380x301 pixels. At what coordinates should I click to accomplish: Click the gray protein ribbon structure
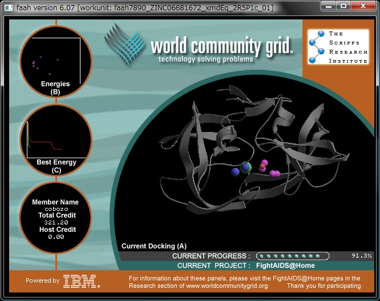coord(254,149)
